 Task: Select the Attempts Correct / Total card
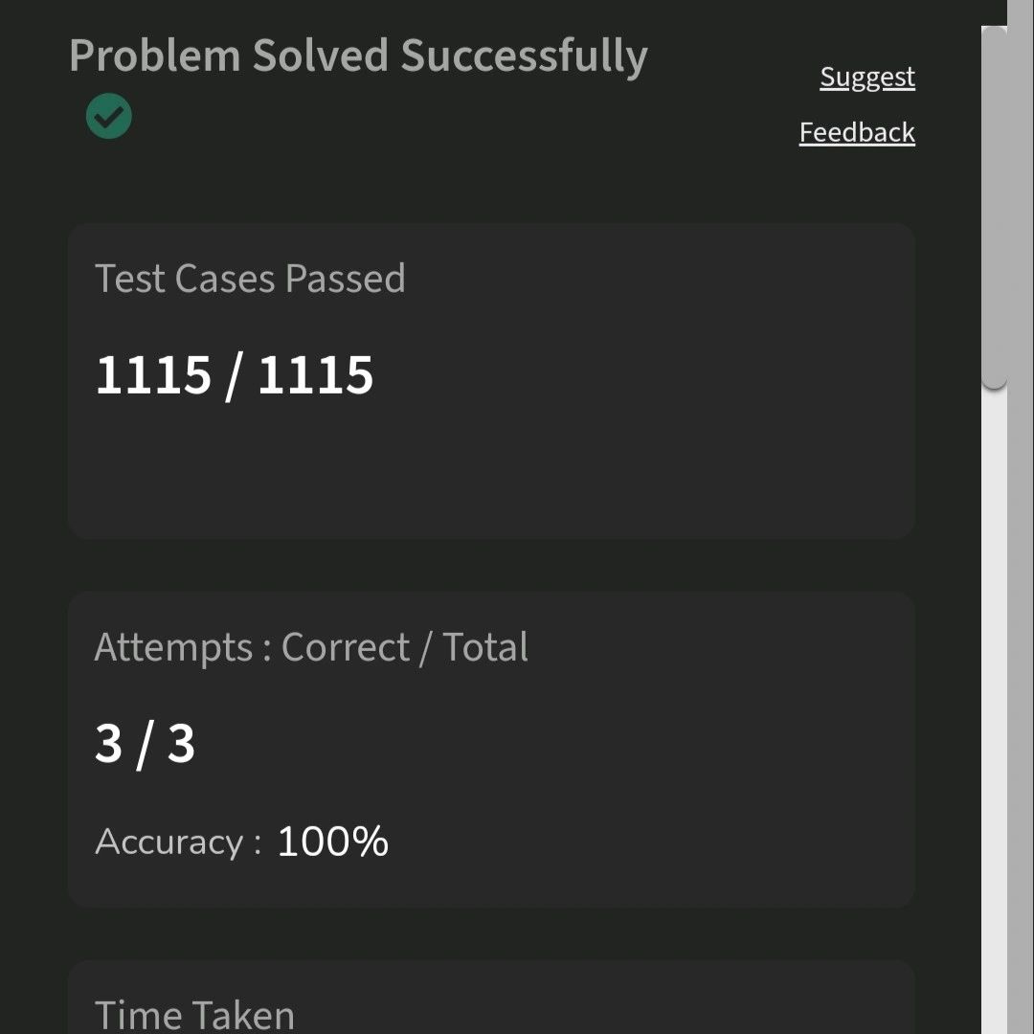click(x=491, y=750)
